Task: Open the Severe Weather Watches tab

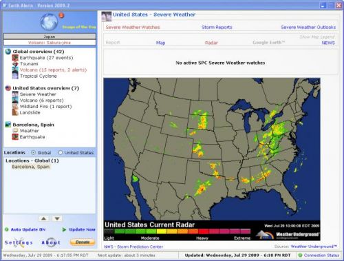Action: [x=133, y=28]
